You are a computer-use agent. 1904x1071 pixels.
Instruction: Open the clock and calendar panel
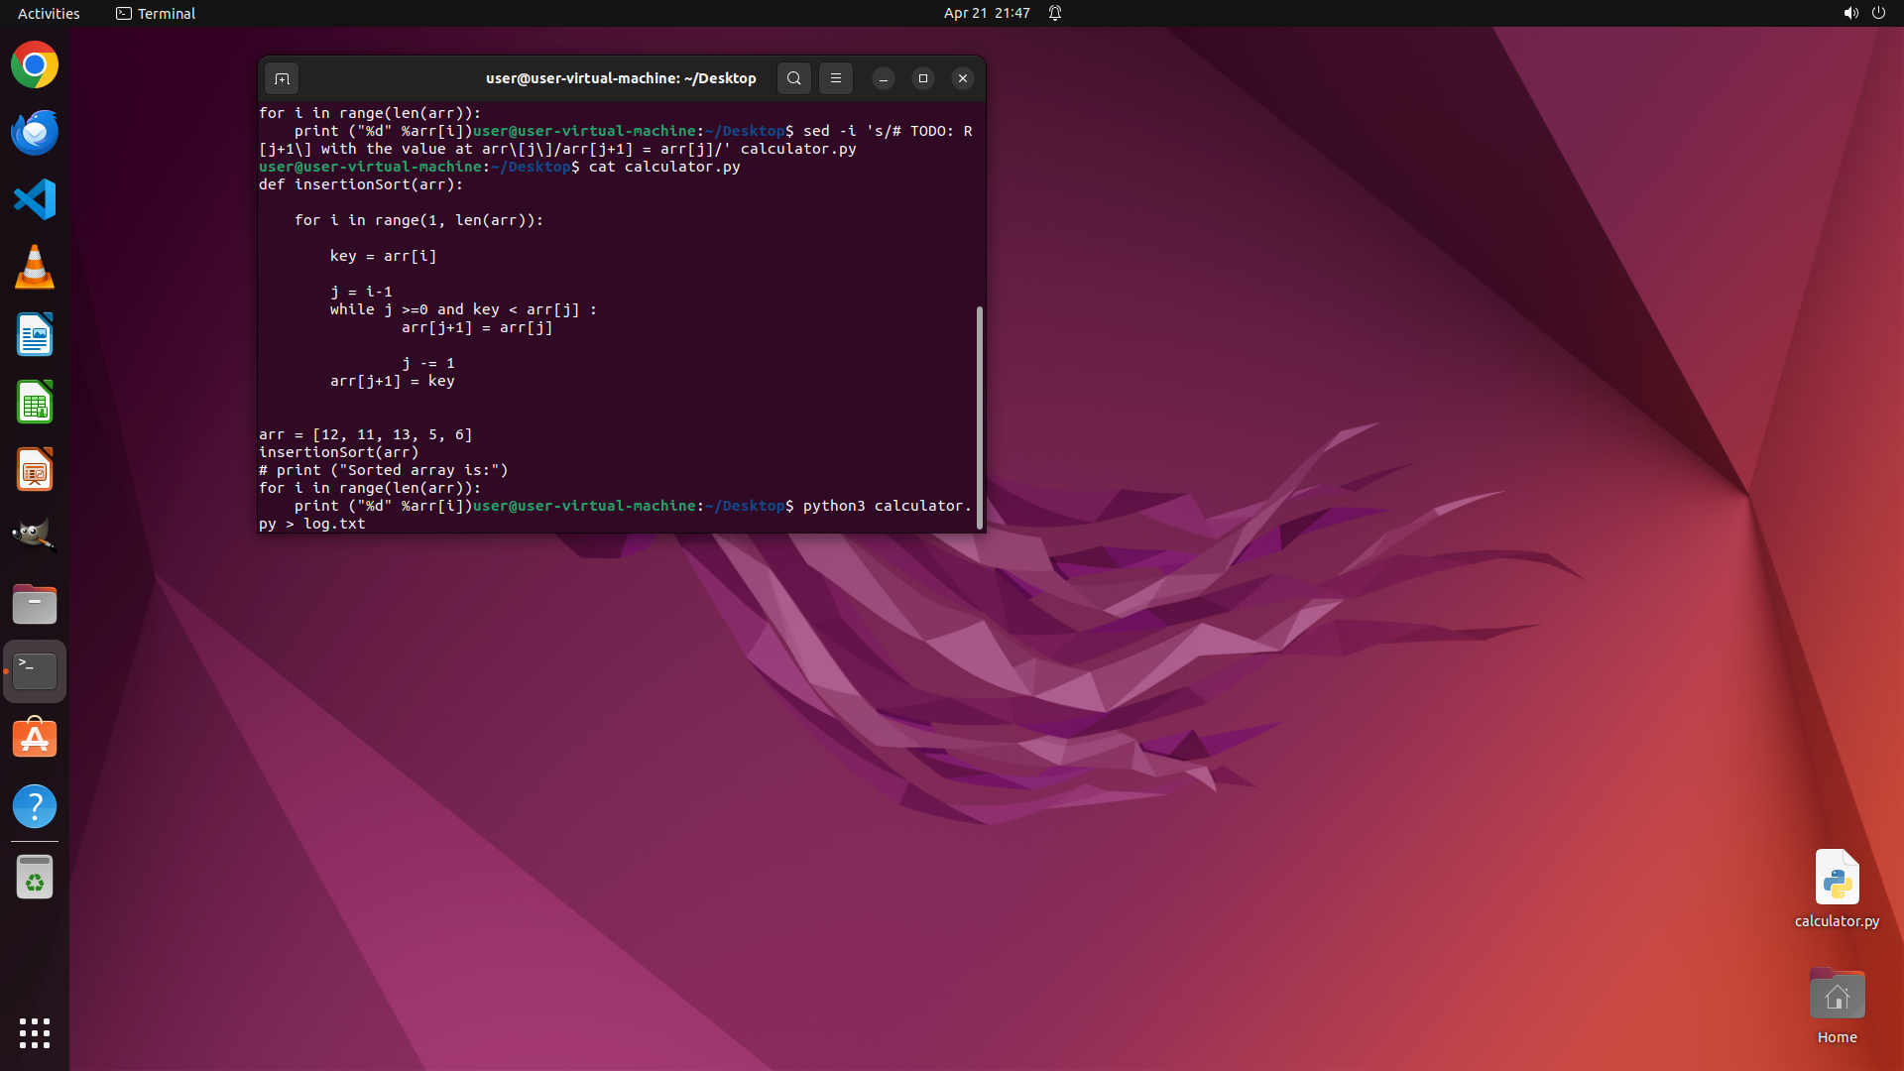[x=986, y=13]
